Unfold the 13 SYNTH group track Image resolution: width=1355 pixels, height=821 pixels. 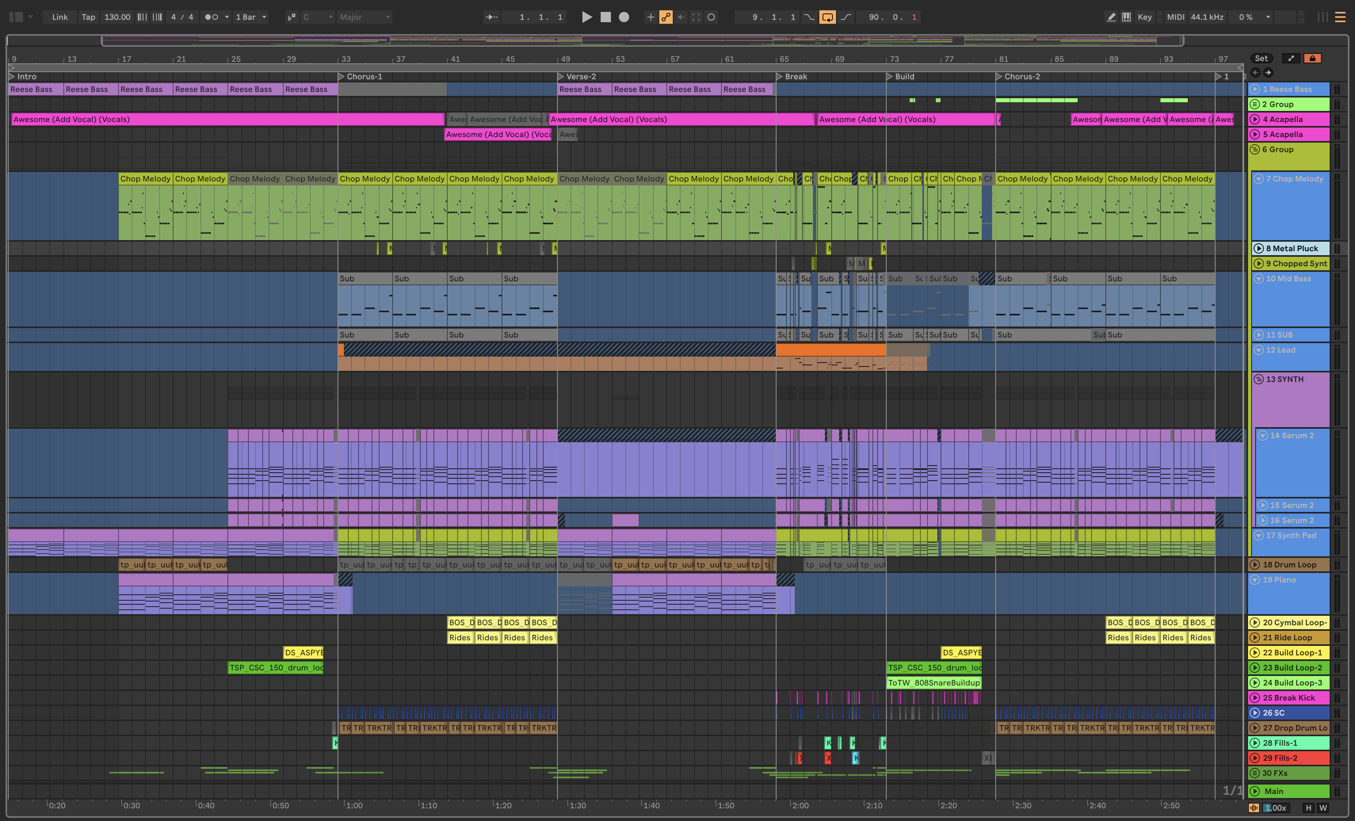tap(1258, 380)
